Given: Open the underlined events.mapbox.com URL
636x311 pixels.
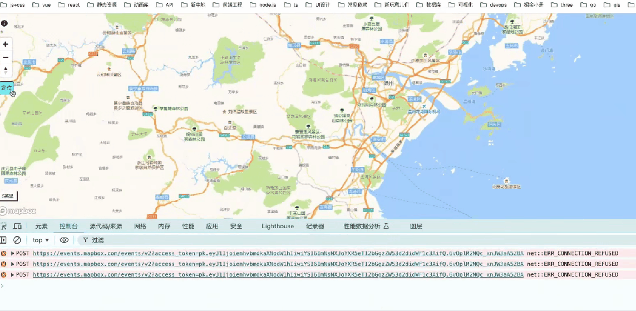Looking at the screenshot, I should click(278, 274).
